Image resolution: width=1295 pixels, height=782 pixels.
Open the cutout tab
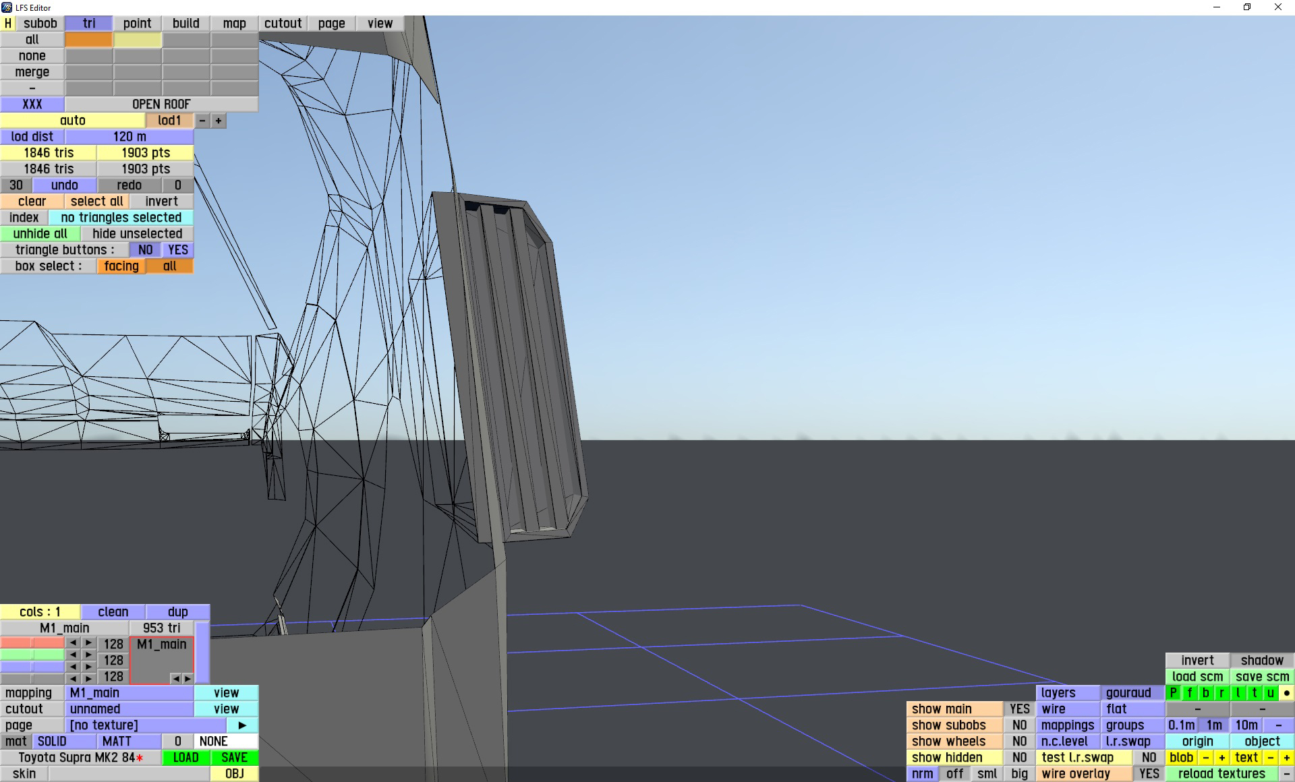pos(283,24)
